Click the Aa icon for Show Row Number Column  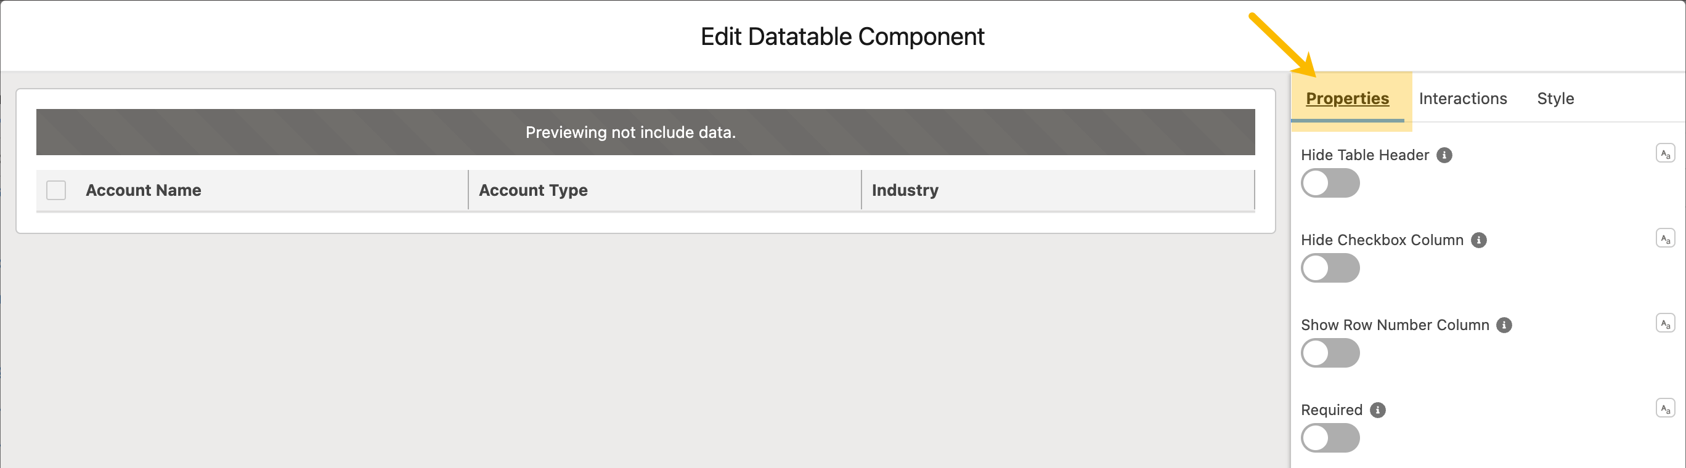(1665, 323)
